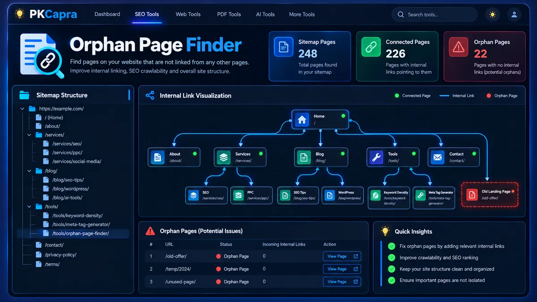Collapse the https://example.com/ tree node
Viewport: 537px width, 302px height.
[22, 109]
